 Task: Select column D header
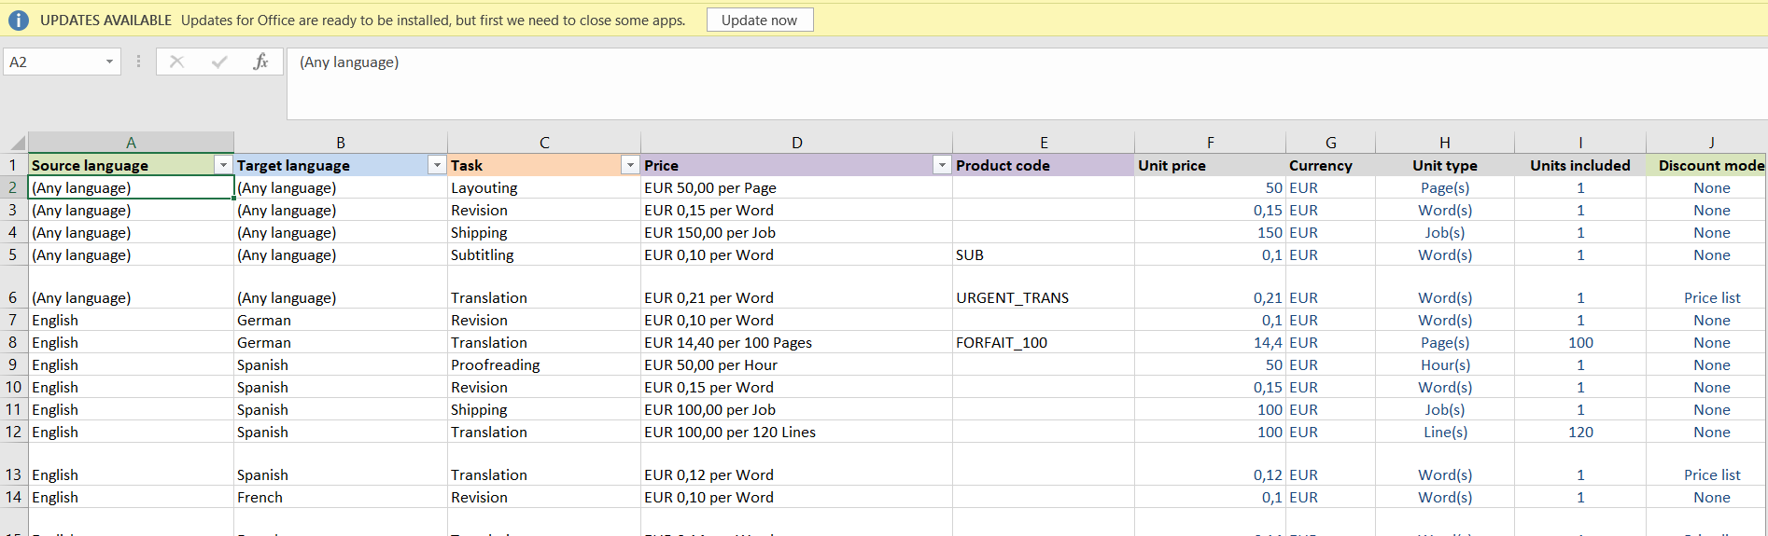(x=796, y=143)
